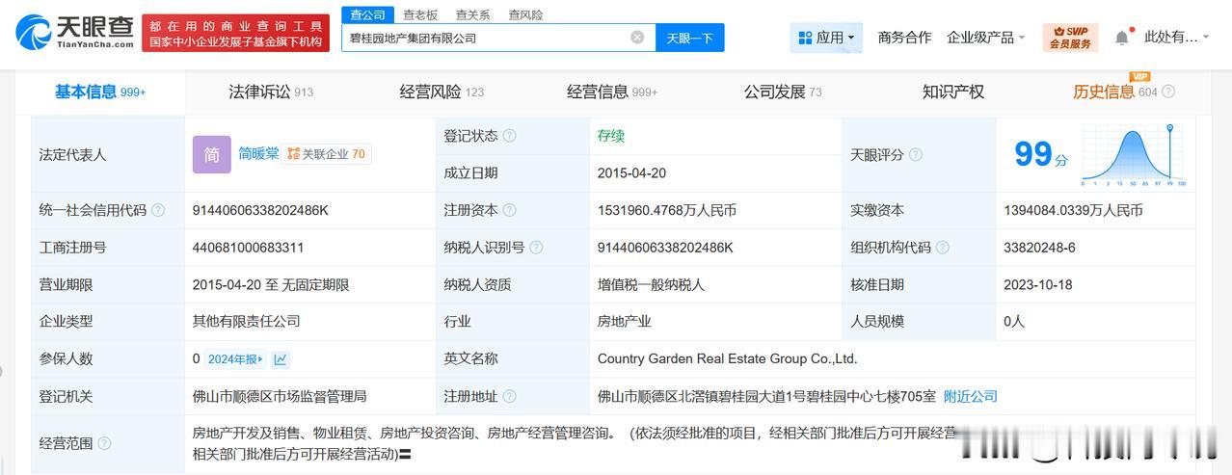
Task: Click the 天眼一下 search button
Action: click(x=690, y=38)
